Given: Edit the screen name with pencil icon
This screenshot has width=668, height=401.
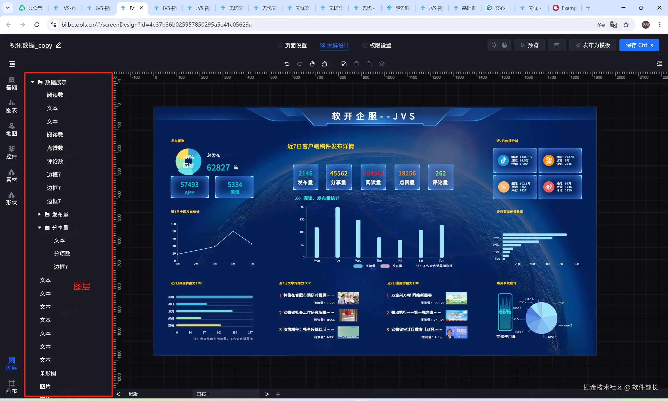Looking at the screenshot, I should (58, 45).
